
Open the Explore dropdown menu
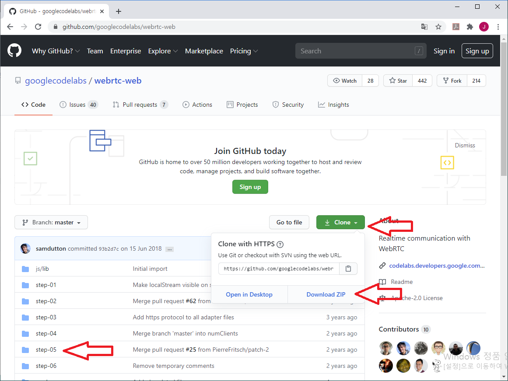pos(163,51)
